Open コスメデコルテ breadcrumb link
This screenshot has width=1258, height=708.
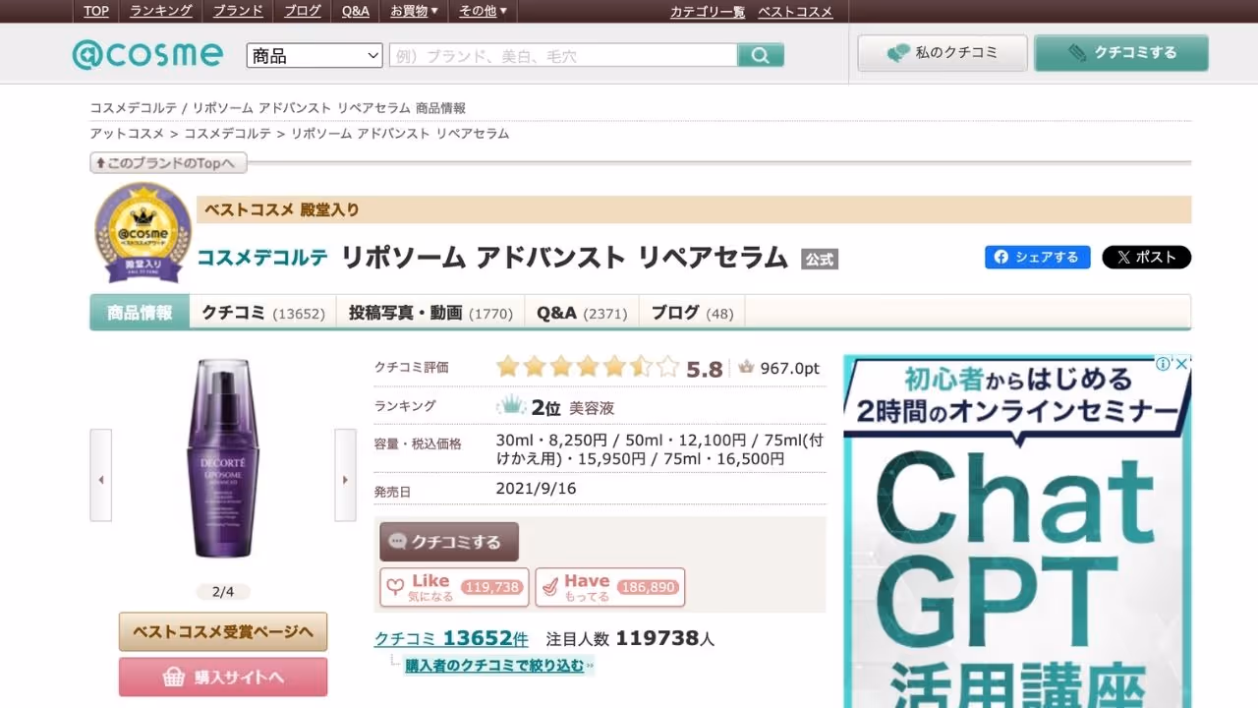(227, 134)
